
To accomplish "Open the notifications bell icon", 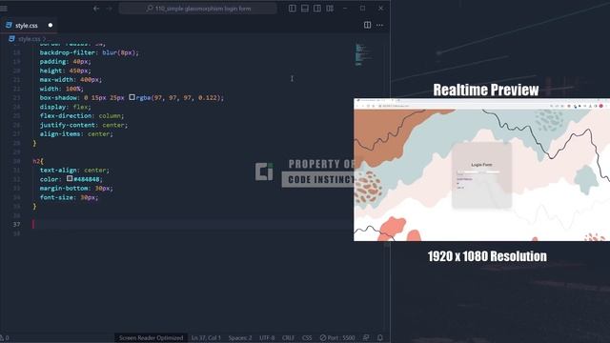I will click(x=380, y=337).
